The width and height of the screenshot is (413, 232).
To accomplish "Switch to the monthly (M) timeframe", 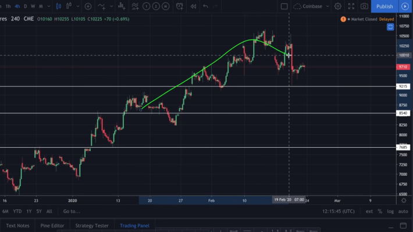I will click(x=41, y=6).
